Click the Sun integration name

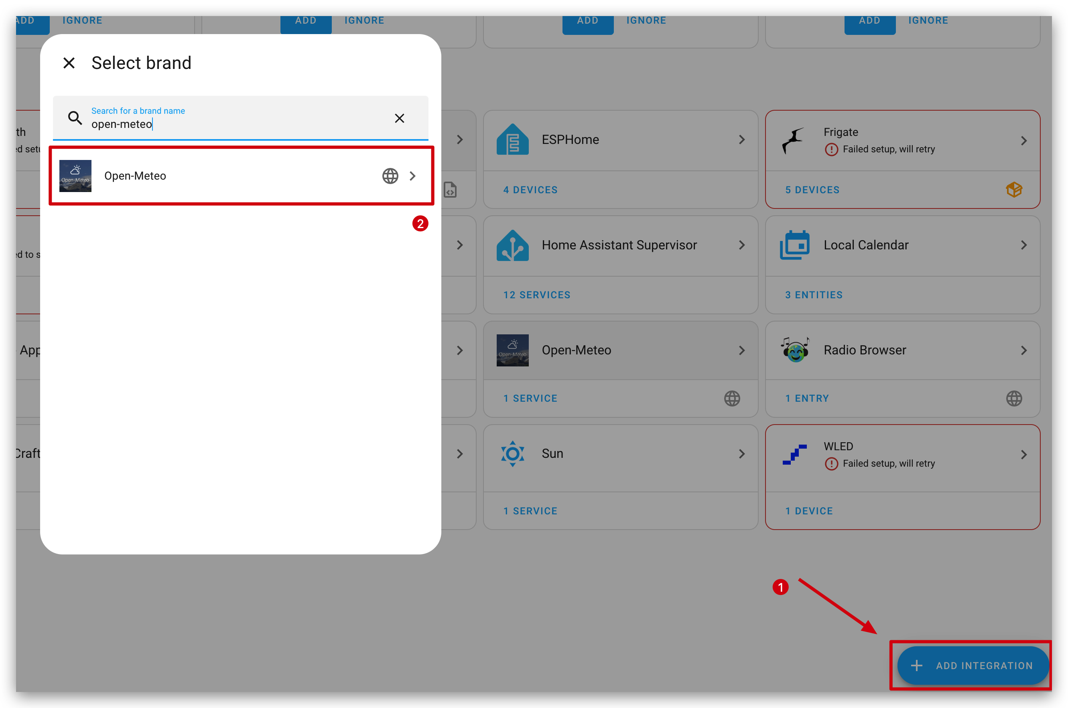(x=552, y=453)
